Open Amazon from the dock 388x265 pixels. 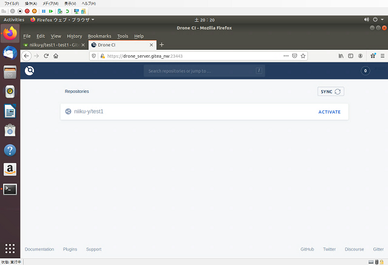(x=10, y=170)
